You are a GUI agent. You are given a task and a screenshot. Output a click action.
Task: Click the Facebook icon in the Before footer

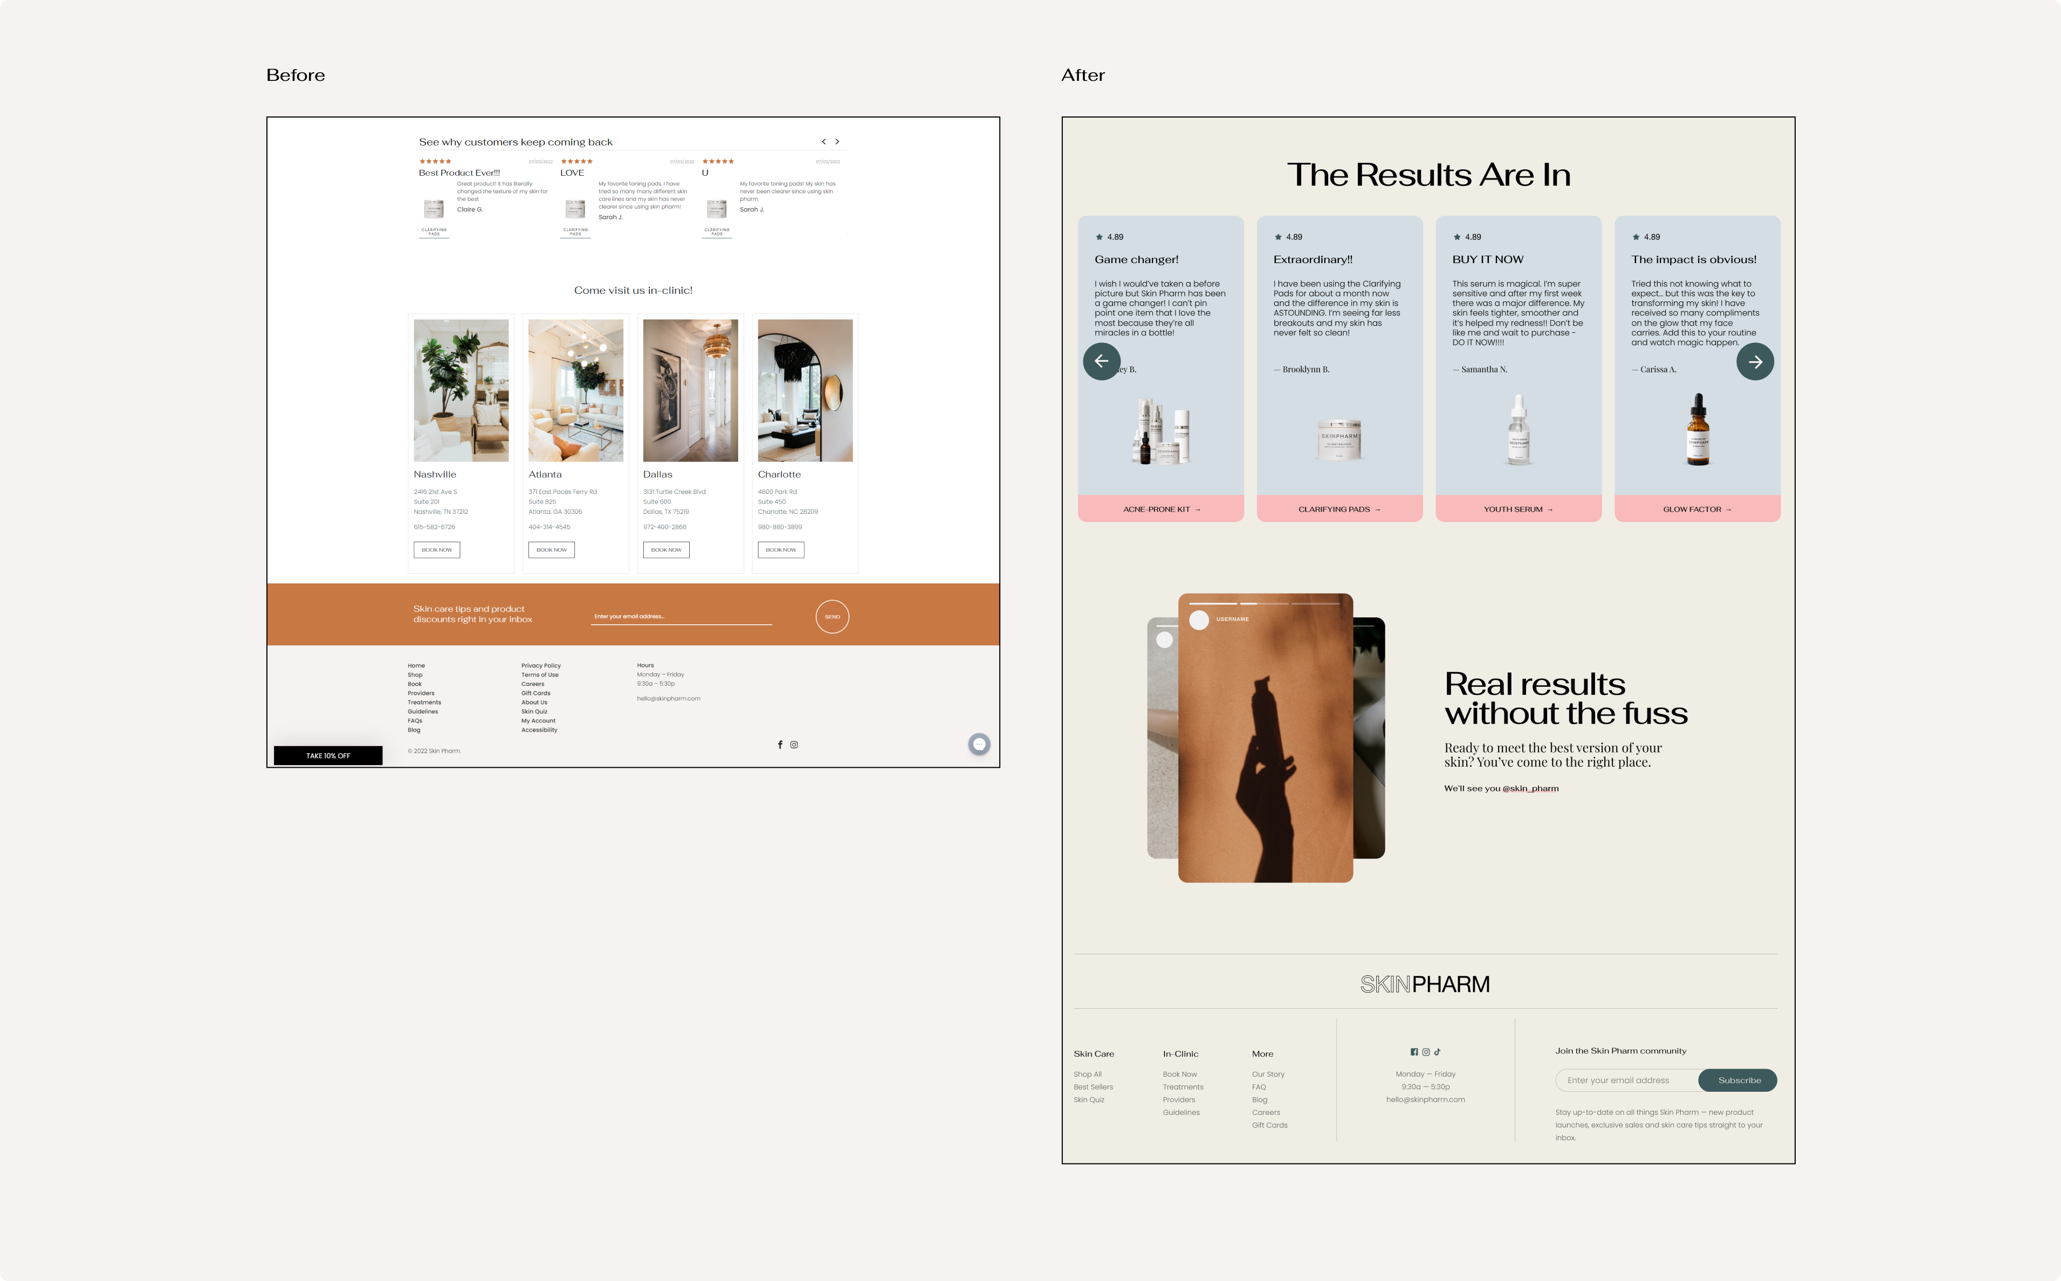tap(780, 744)
